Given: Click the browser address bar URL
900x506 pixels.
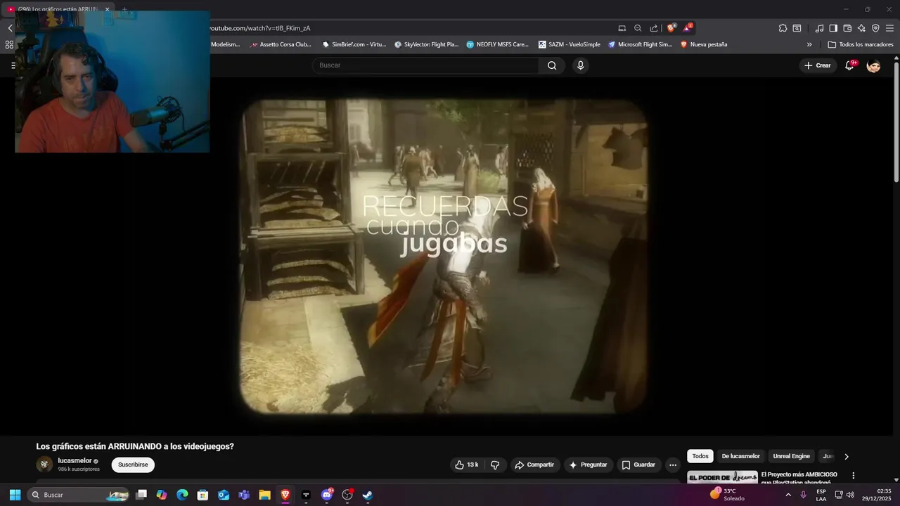Looking at the screenshot, I should 260,28.
